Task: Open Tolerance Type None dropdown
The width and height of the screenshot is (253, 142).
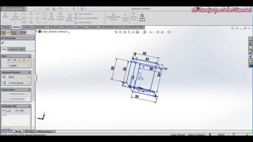Action: (x=19, y=77)
